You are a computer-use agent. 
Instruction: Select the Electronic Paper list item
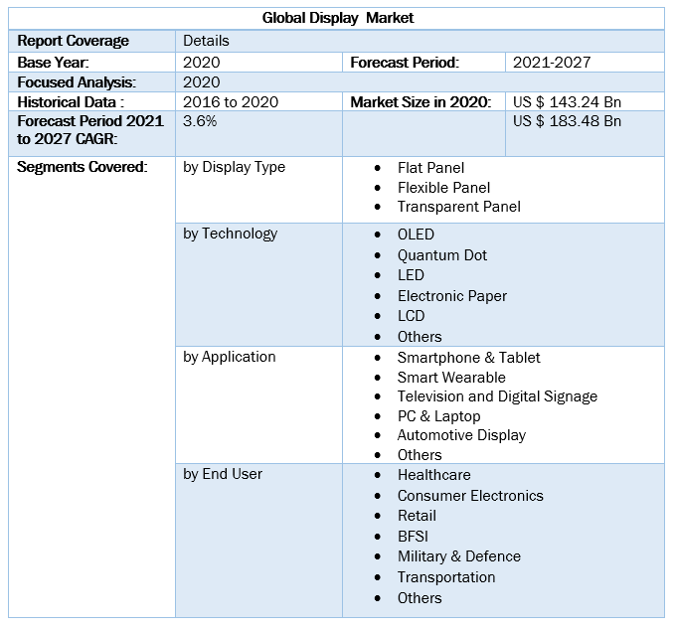452,295
